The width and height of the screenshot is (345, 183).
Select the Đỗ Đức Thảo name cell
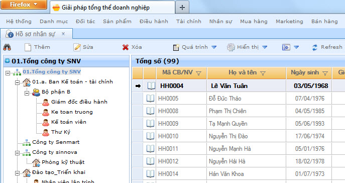tap(247, 99)
